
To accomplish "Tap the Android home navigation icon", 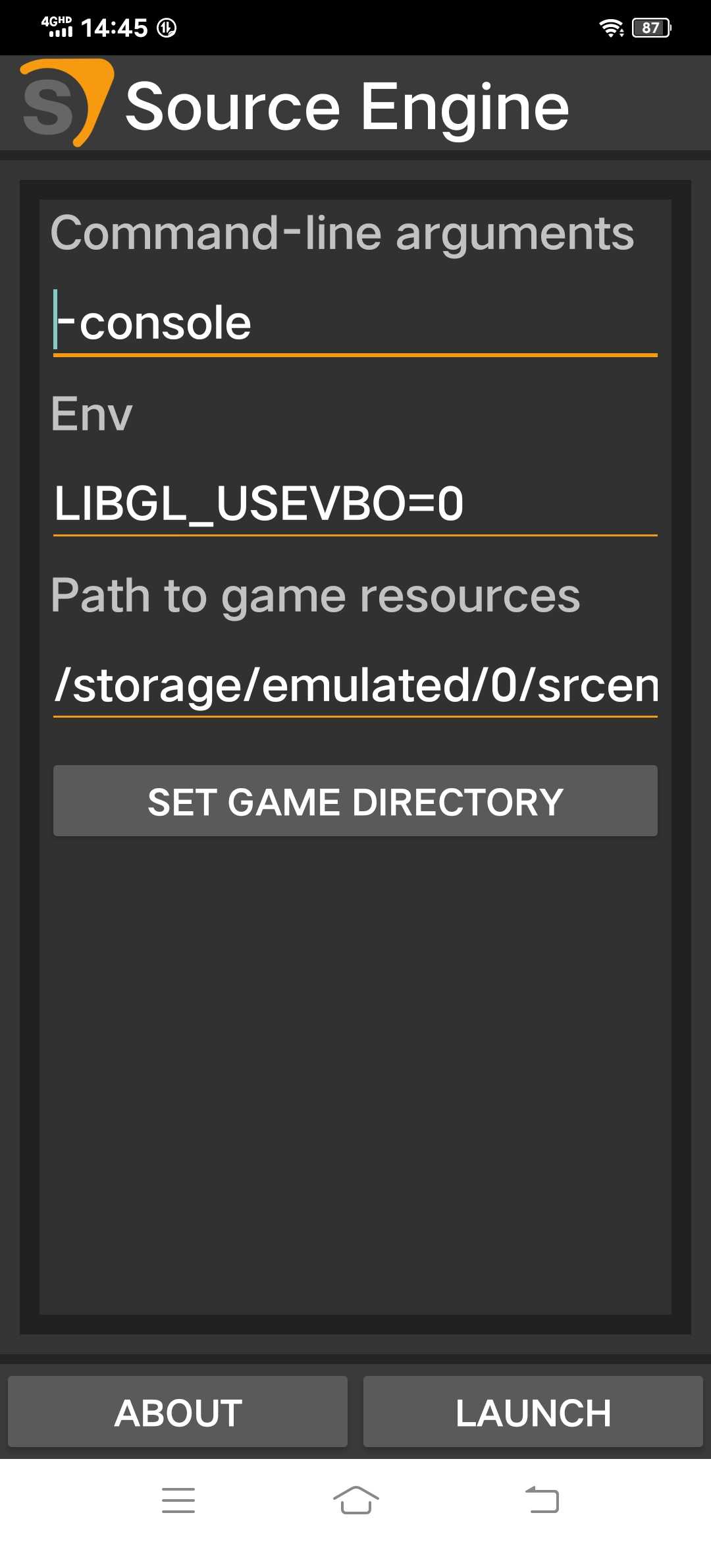I will pos(355,1500).
